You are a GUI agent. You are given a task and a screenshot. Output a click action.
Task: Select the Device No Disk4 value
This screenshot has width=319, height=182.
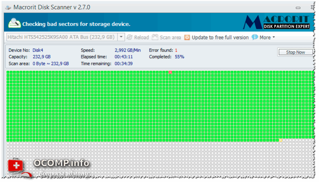[x=38, y=50]
